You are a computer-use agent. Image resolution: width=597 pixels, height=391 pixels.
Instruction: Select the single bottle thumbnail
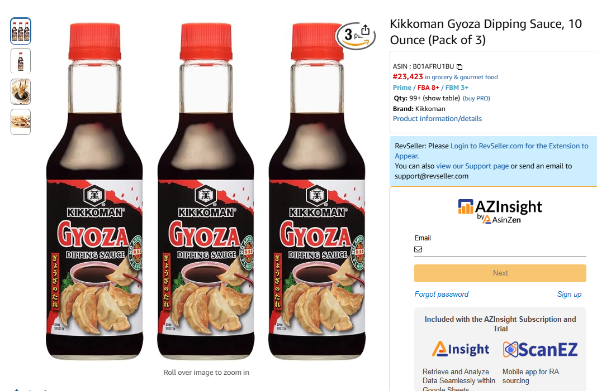21,61
